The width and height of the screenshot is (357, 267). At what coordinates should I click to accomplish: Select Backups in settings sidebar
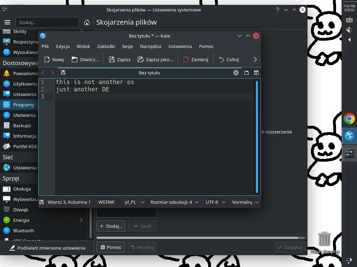point(20,126)
